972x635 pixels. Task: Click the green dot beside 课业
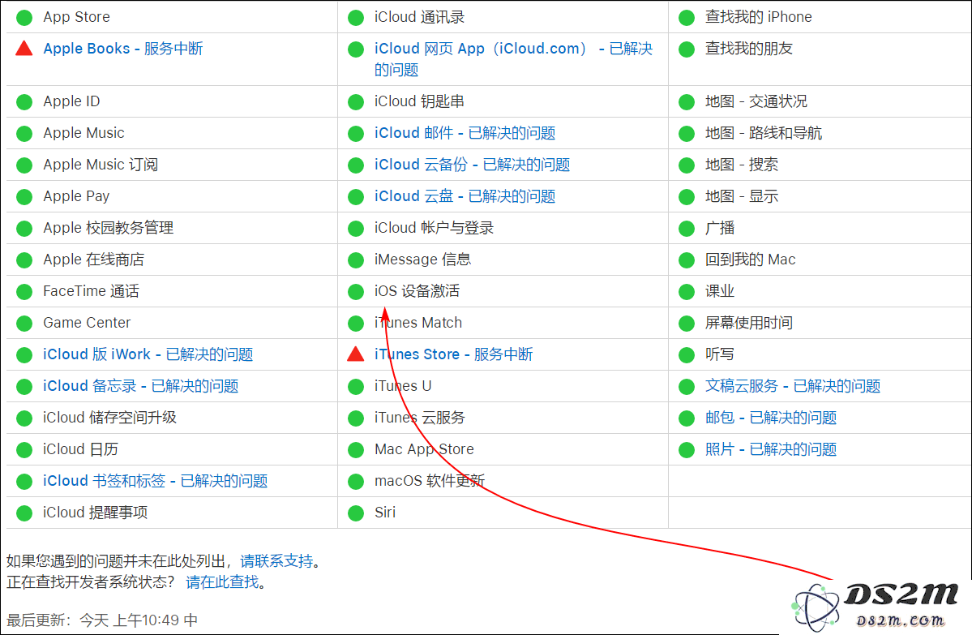[687, 291]
